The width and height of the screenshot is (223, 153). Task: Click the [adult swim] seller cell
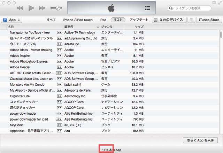pyautogui.click(x=73, y=85)
